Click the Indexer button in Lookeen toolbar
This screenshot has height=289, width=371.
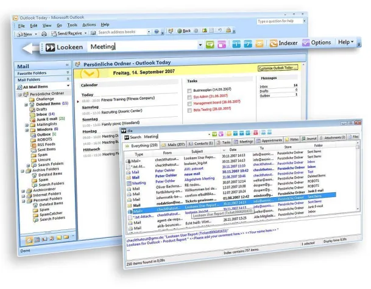pos(284,44)
